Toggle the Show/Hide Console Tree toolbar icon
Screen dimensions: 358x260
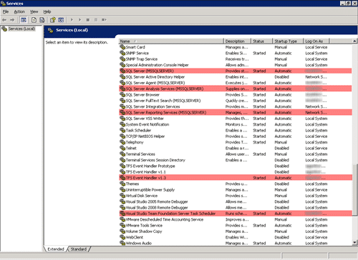(24, 20)
